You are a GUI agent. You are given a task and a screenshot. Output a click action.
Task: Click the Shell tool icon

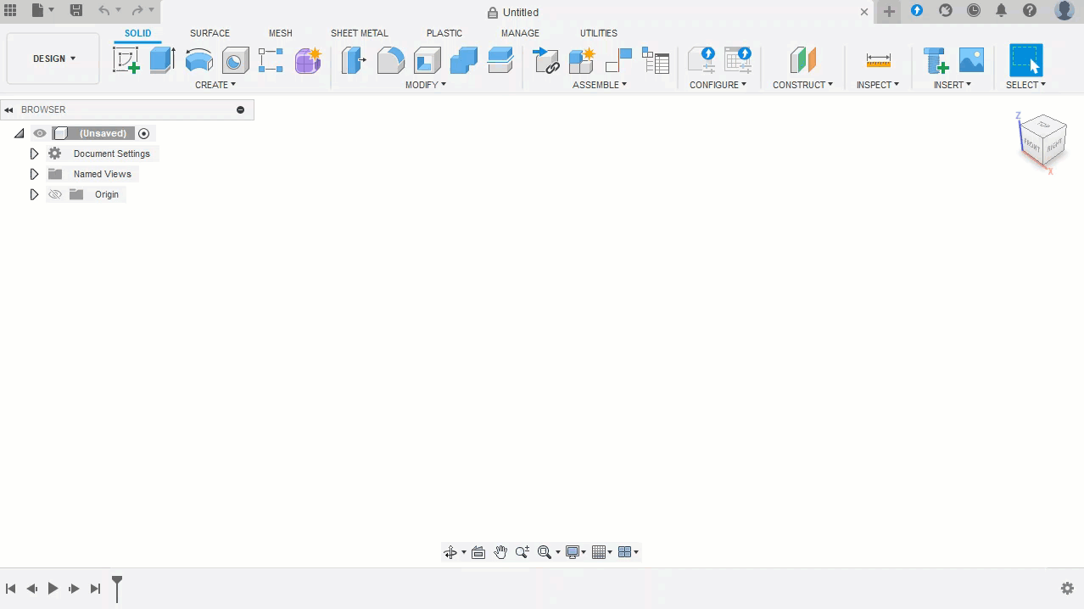coord(427,60)
